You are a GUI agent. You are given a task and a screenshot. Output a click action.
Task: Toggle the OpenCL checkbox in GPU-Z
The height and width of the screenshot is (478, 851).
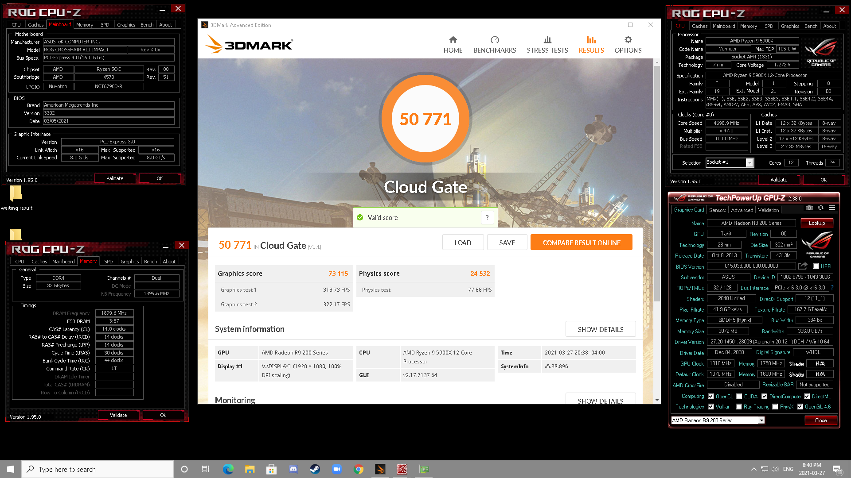coord(711,397)
